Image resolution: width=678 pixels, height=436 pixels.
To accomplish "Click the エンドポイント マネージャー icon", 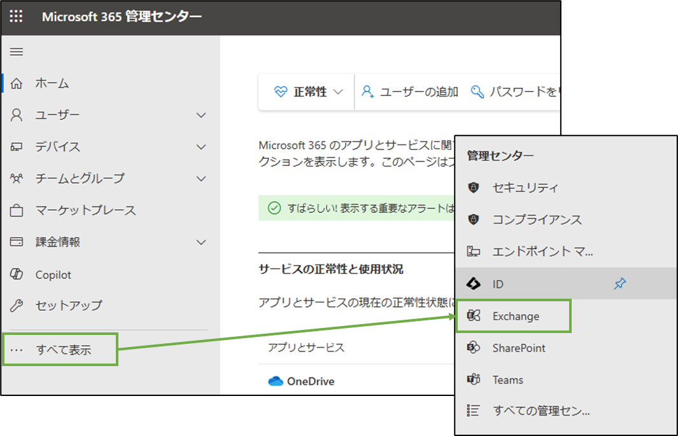I will coord(474,251).
